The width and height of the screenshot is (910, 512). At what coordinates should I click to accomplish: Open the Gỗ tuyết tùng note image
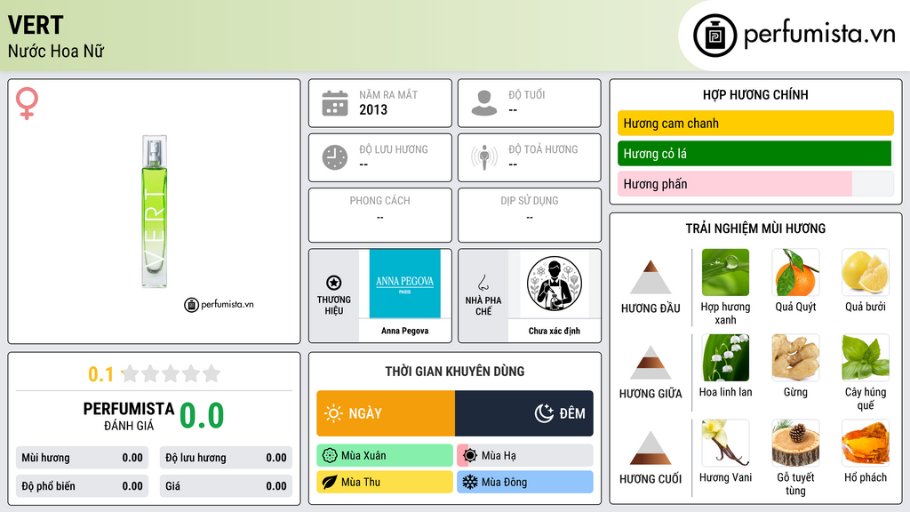click(x=795, y=443)
